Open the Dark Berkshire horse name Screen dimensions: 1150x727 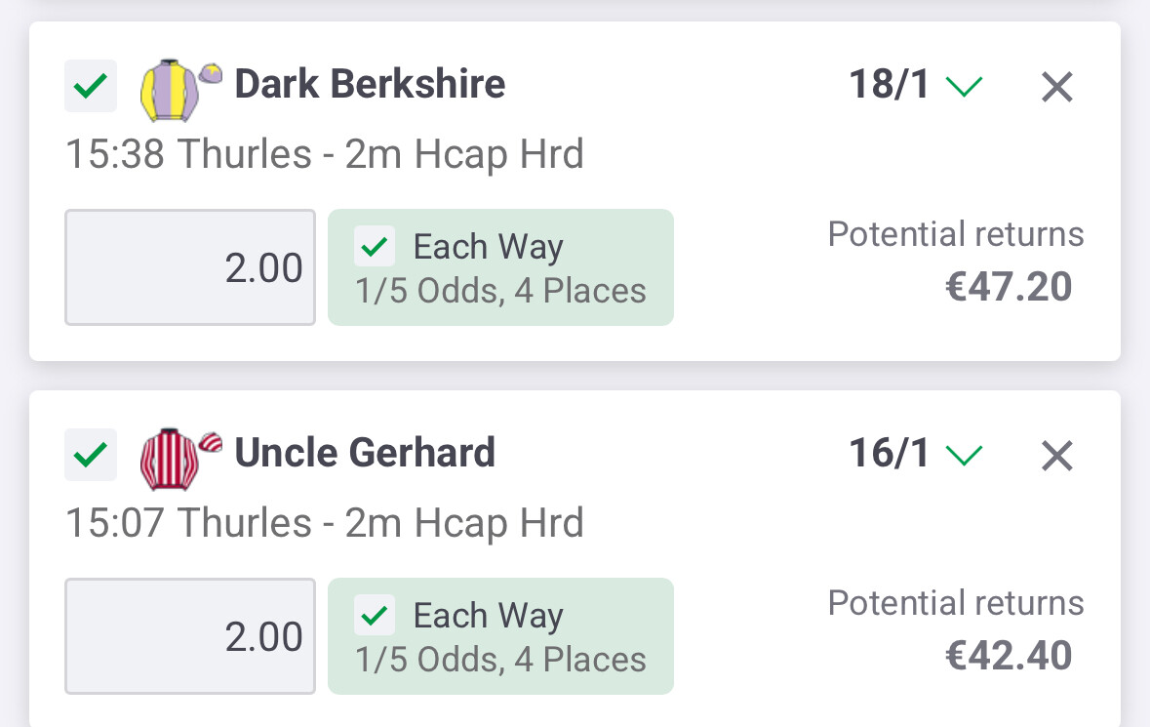point(370,85)
